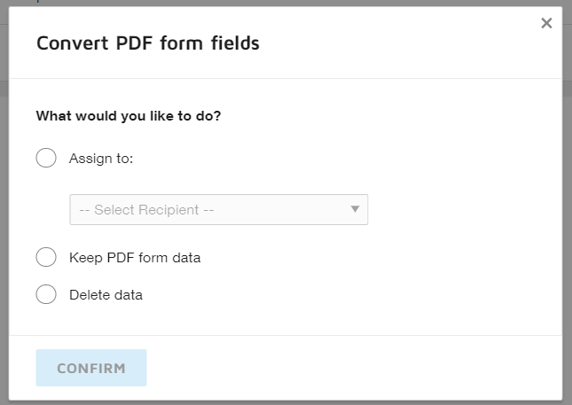Click empty dialog space right of recipient dropdown

click(x=461, y=210)
